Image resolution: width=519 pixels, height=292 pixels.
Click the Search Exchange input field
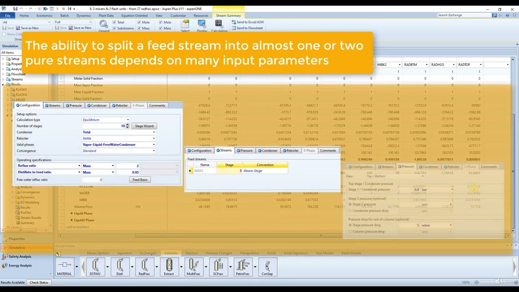tap(464, 15)
